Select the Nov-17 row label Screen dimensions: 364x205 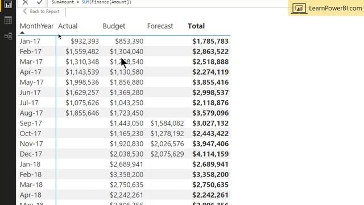coord(31,143)
